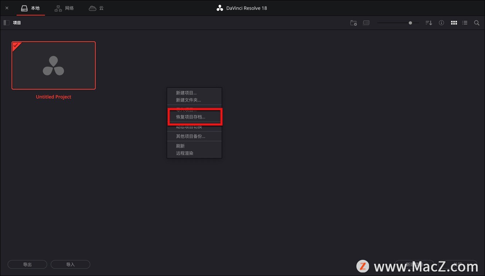The height and width of the screenshot is (276, 485).
Task: Select the 本地 local tab
Action: point(31,8)
